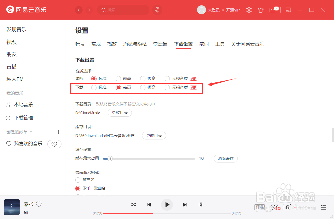Click 更改目录 for cache folder
Screen dimensions: 334x219
pos(154,136)
